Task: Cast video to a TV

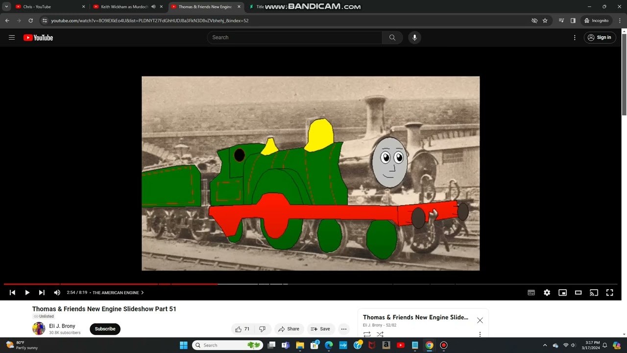Action: [x=594, y=293]
